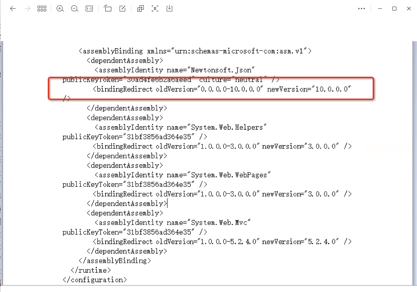Click the Newtonsoft.Json assemblyIdentity line
417x292 pixels.
click(x=175, y=70)
